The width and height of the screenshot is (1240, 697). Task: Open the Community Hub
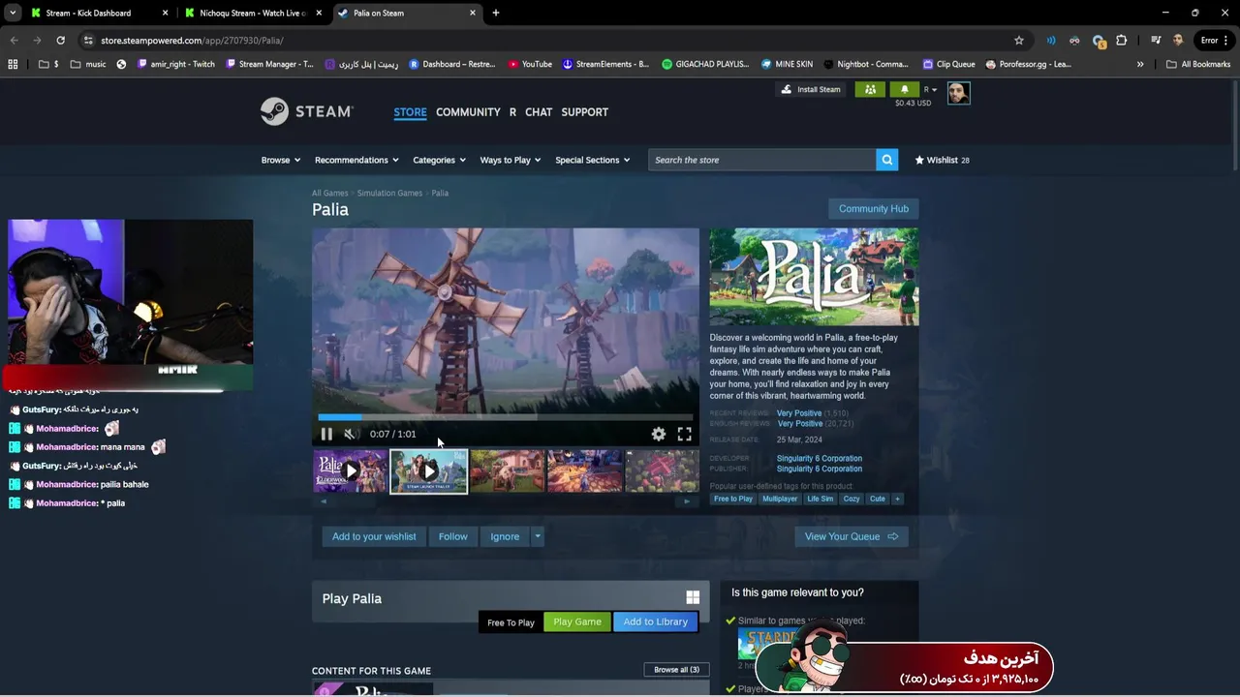point(873,208)
